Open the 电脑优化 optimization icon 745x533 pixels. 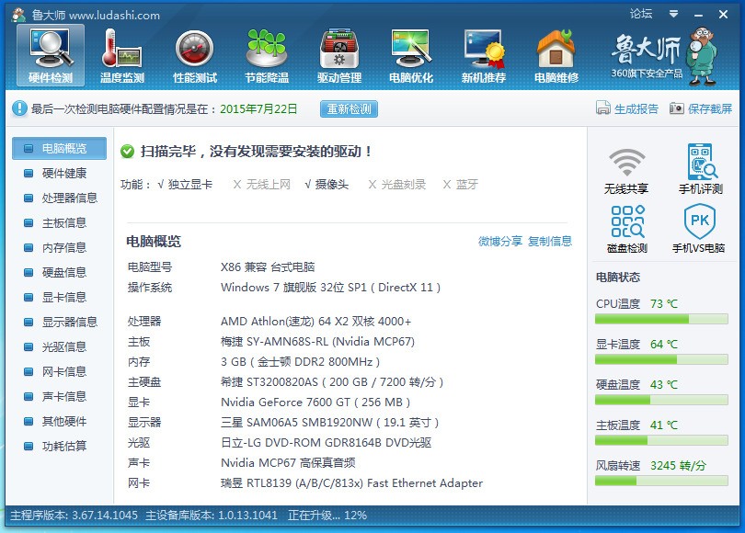411,55
